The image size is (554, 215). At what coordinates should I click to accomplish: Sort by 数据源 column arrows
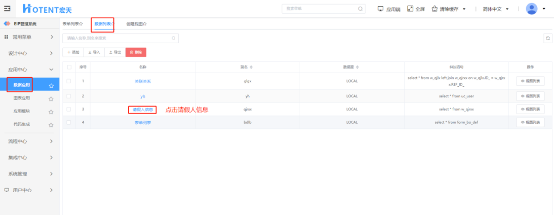pos(357,67)
